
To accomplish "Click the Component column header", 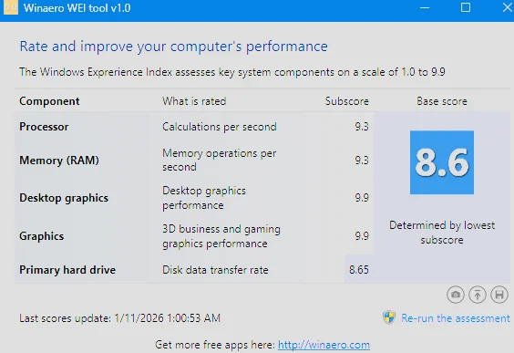I will coord(49,101).
